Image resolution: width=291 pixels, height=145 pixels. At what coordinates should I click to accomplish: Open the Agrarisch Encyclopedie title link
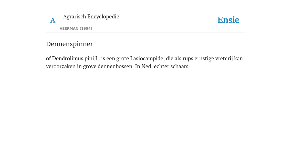point(91,17)
